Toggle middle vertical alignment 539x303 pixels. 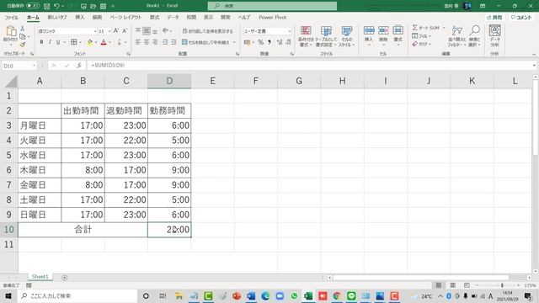click(x=147, y=31)
